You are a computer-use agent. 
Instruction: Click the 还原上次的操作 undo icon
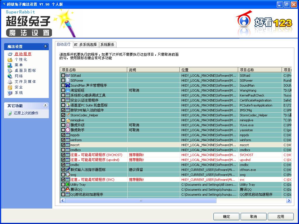point(10,113)
